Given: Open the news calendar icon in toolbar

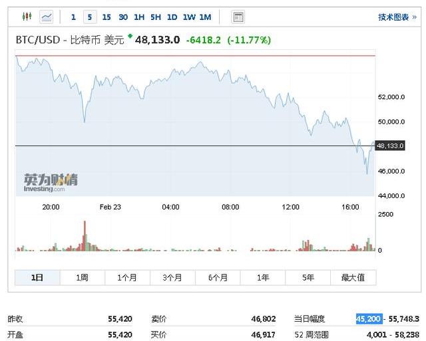Looking at the screenshot, I should click(238, 17).
